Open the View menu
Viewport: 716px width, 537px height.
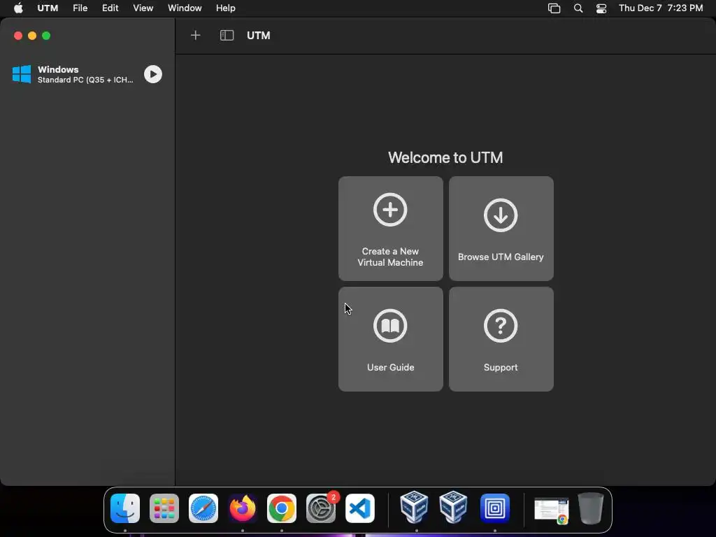[143, 8]
